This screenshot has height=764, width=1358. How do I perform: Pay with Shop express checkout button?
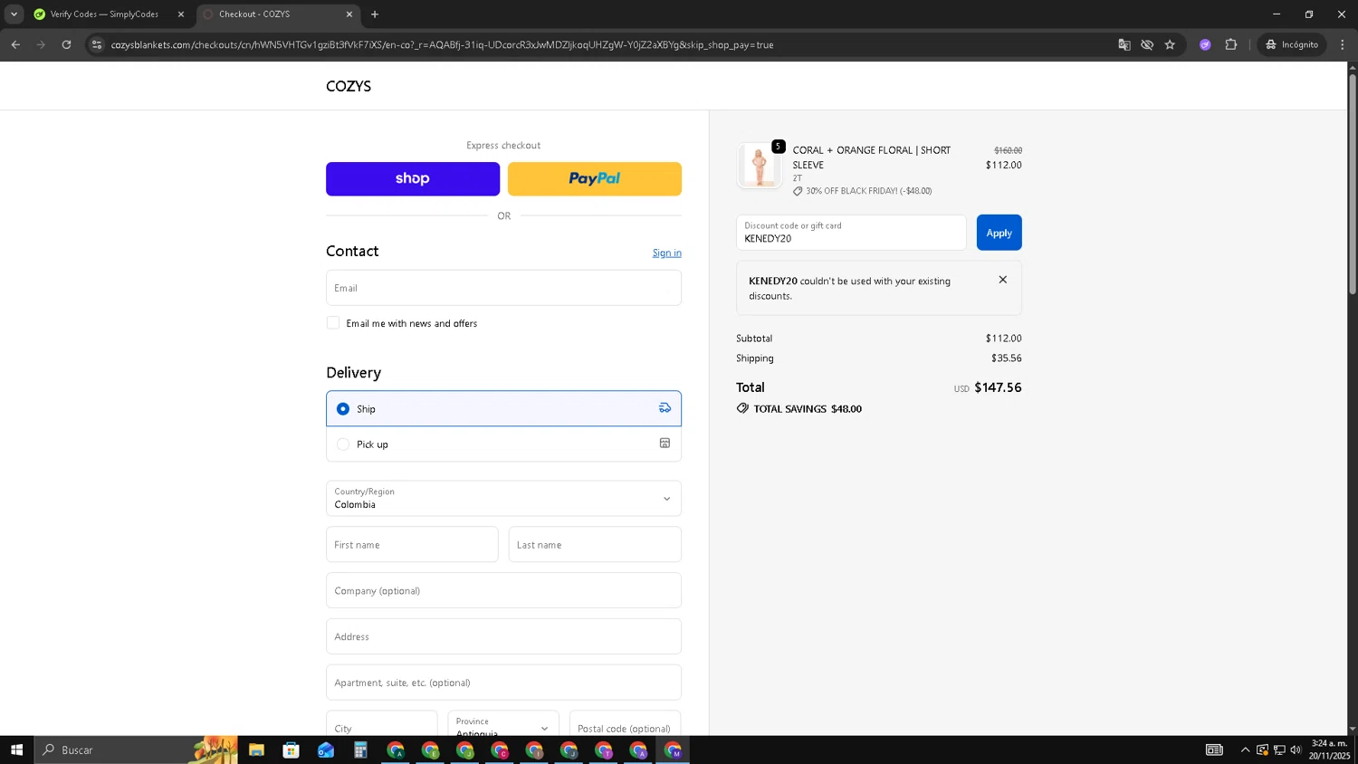click(x=413, y=178)
